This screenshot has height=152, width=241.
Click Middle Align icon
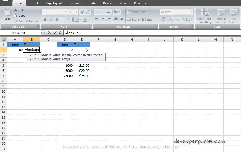tap(103, 12)
